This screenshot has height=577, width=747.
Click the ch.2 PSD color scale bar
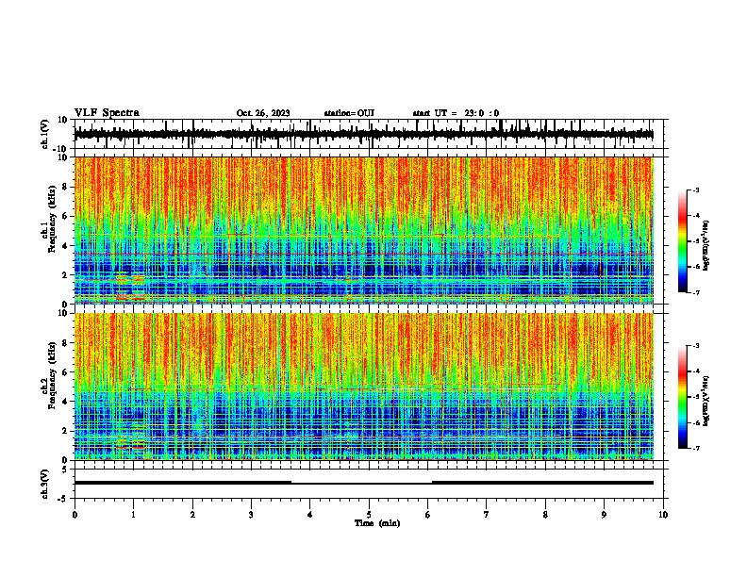(x=683, y=397)
